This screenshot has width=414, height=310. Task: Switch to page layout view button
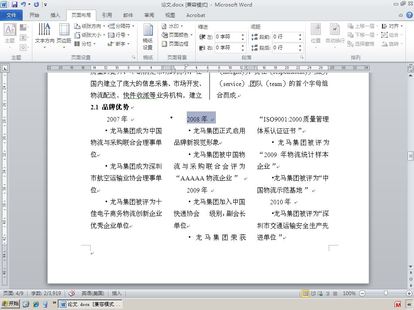pyautogui.click(x=306, y=293)
